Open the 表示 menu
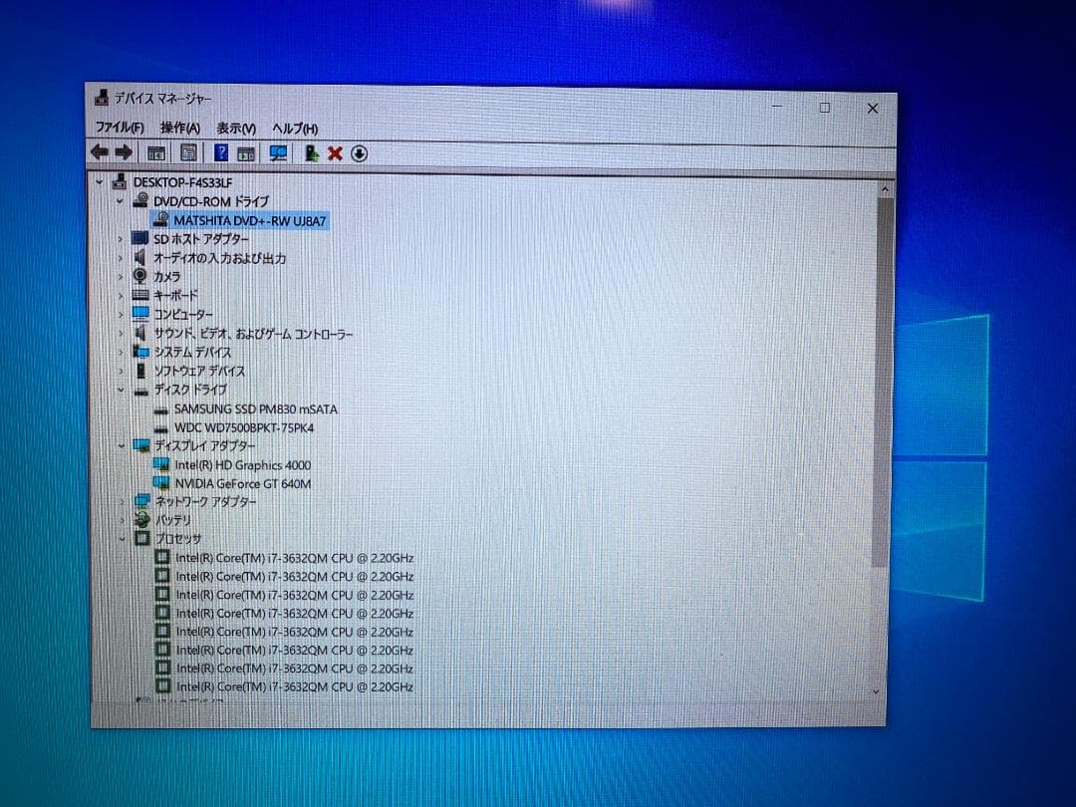 (236, 129)
